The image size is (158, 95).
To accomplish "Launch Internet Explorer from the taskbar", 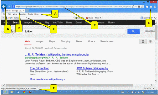I will tap(6, 92).
